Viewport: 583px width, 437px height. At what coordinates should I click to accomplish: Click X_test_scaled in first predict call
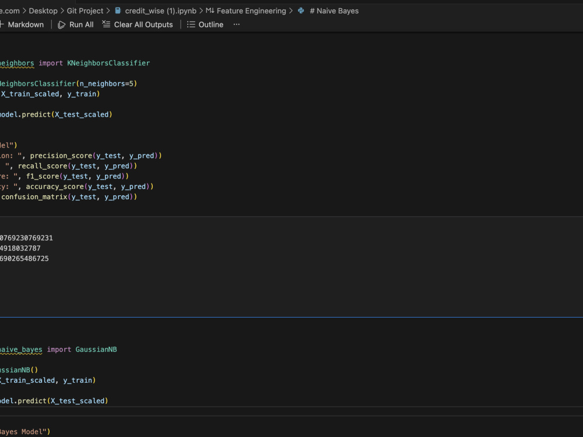point(82,114)
